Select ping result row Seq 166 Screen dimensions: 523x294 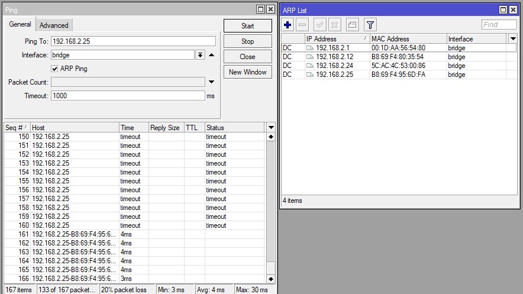click(x=135, y=279)
